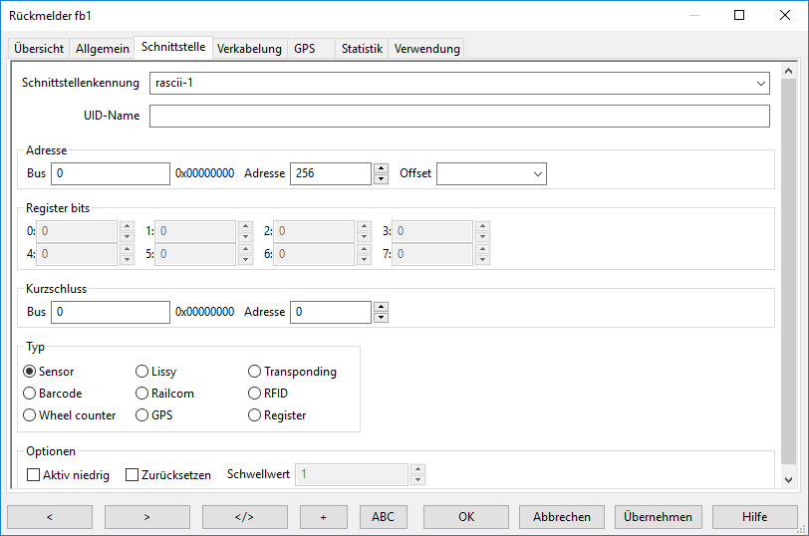Decrease the Kurzschluss Adresse with down arrow
Screen dimensions: 809x536
[381, 318]
